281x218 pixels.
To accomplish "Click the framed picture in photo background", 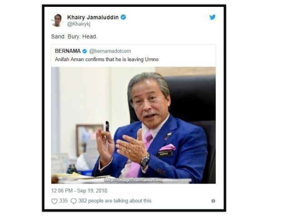I will [x=89, y=139].
